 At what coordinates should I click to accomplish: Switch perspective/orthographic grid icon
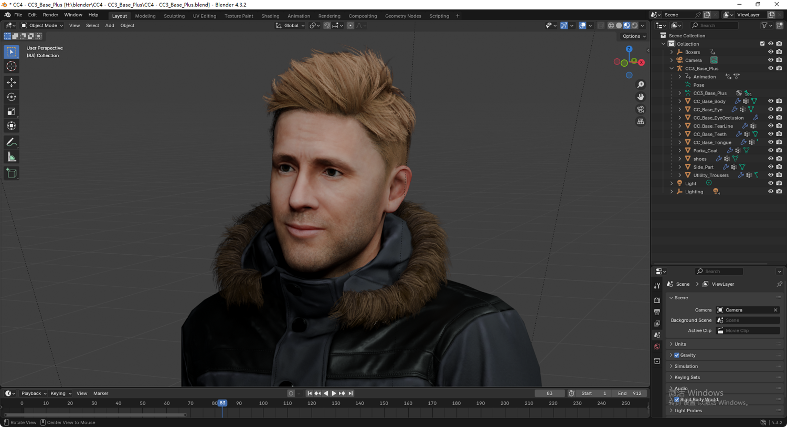pyautogui.click(x=641, y=121)
